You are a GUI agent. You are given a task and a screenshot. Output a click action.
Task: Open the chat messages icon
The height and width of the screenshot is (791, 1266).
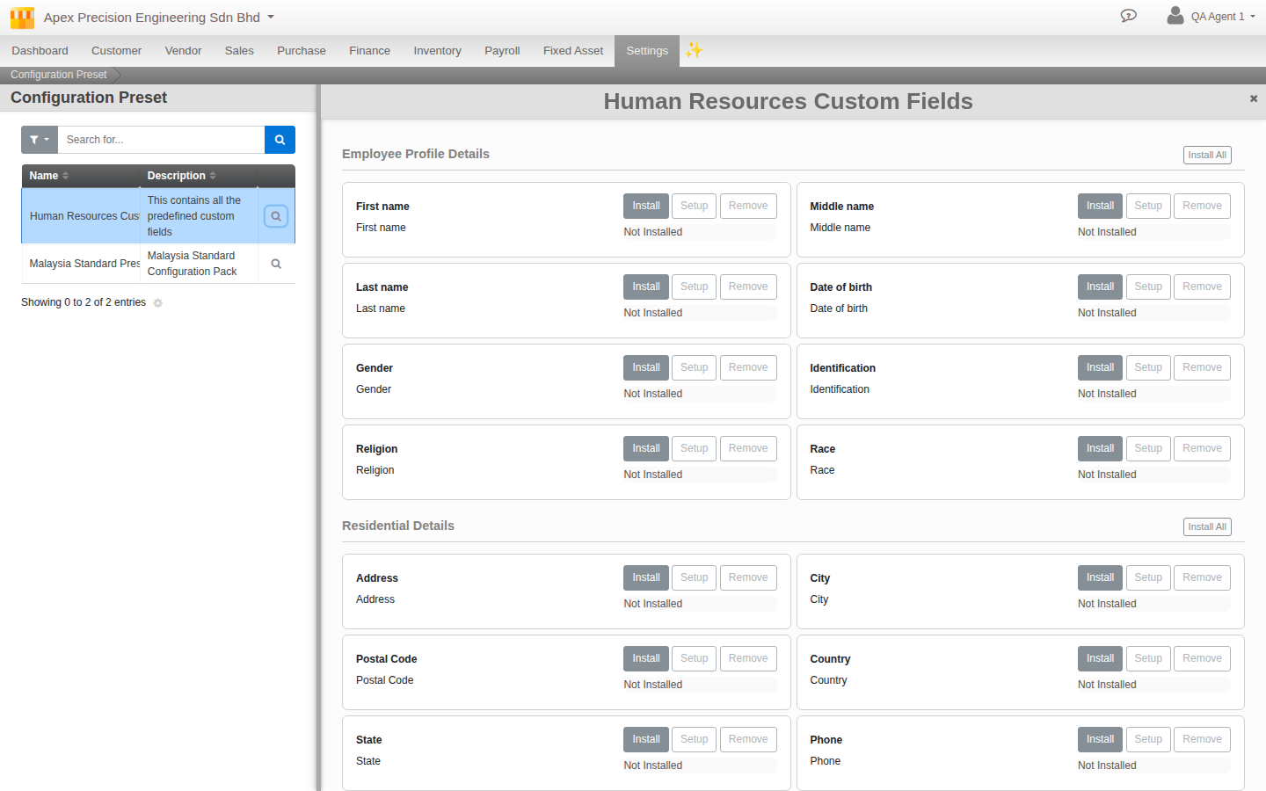1129,16
